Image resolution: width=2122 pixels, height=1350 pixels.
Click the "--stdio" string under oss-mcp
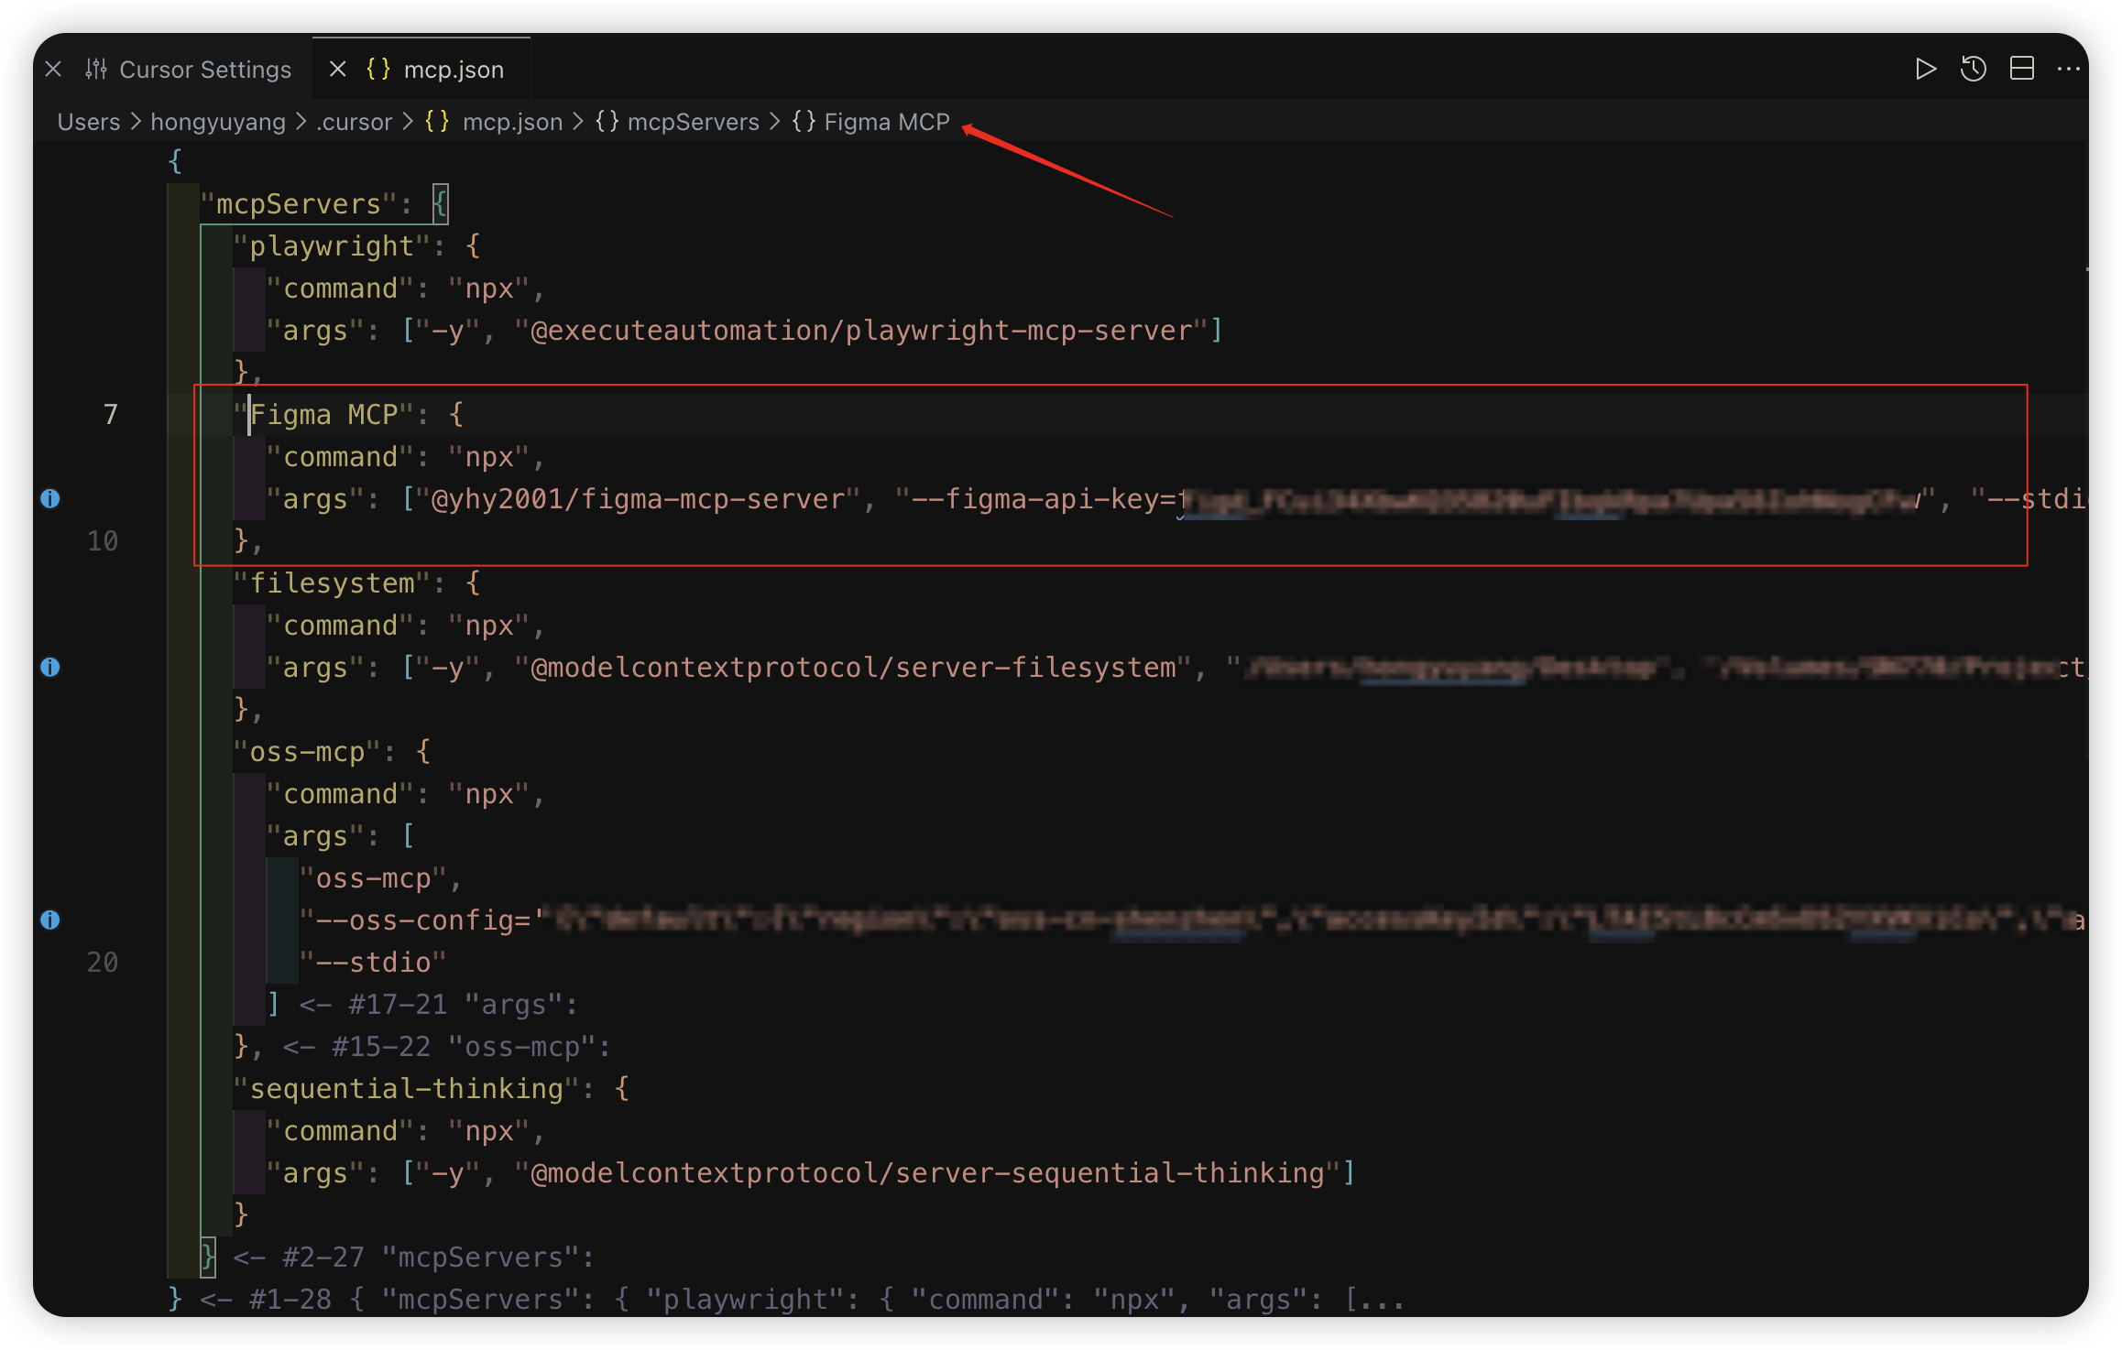click(373, 962)
